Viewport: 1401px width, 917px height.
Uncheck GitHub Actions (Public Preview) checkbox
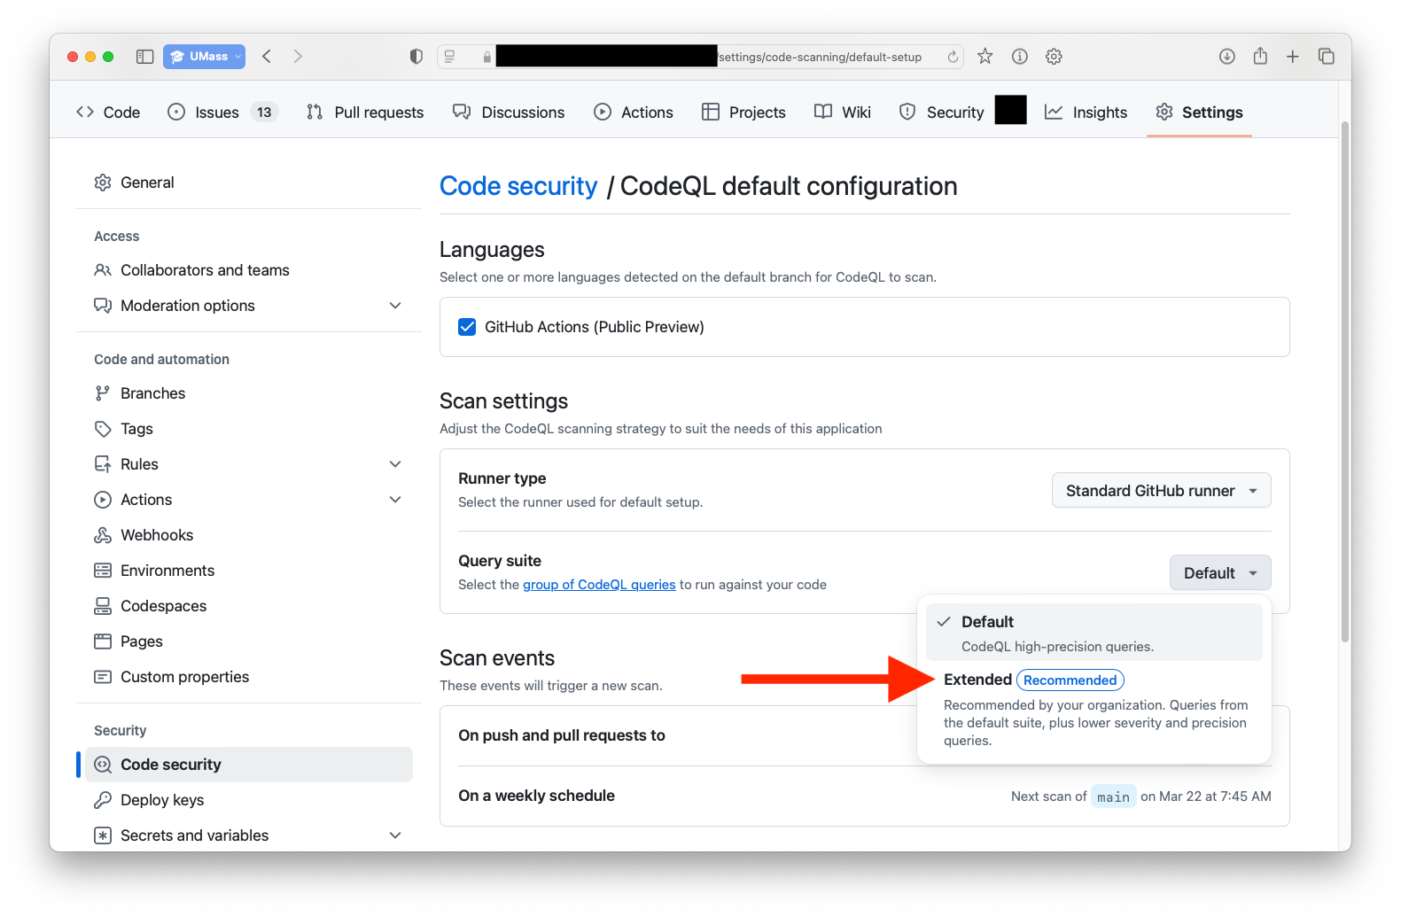[x=467, y=327]
